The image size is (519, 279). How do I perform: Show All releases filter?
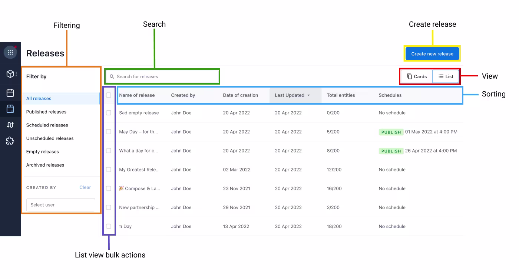[x=61, y=99]
